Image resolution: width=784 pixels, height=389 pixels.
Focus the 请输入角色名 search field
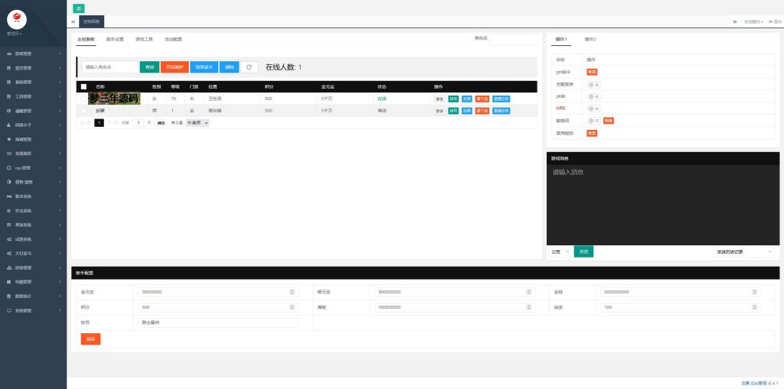tap(110, 67)
